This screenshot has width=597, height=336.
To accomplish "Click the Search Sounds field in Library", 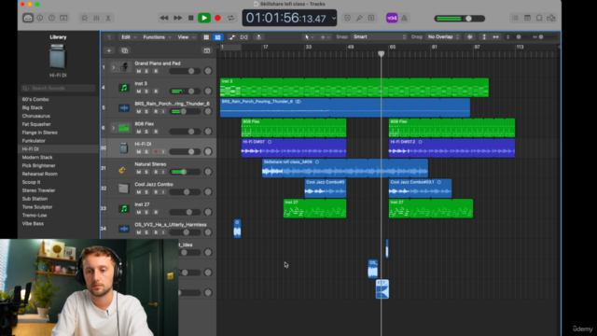I will pos(58,89).
